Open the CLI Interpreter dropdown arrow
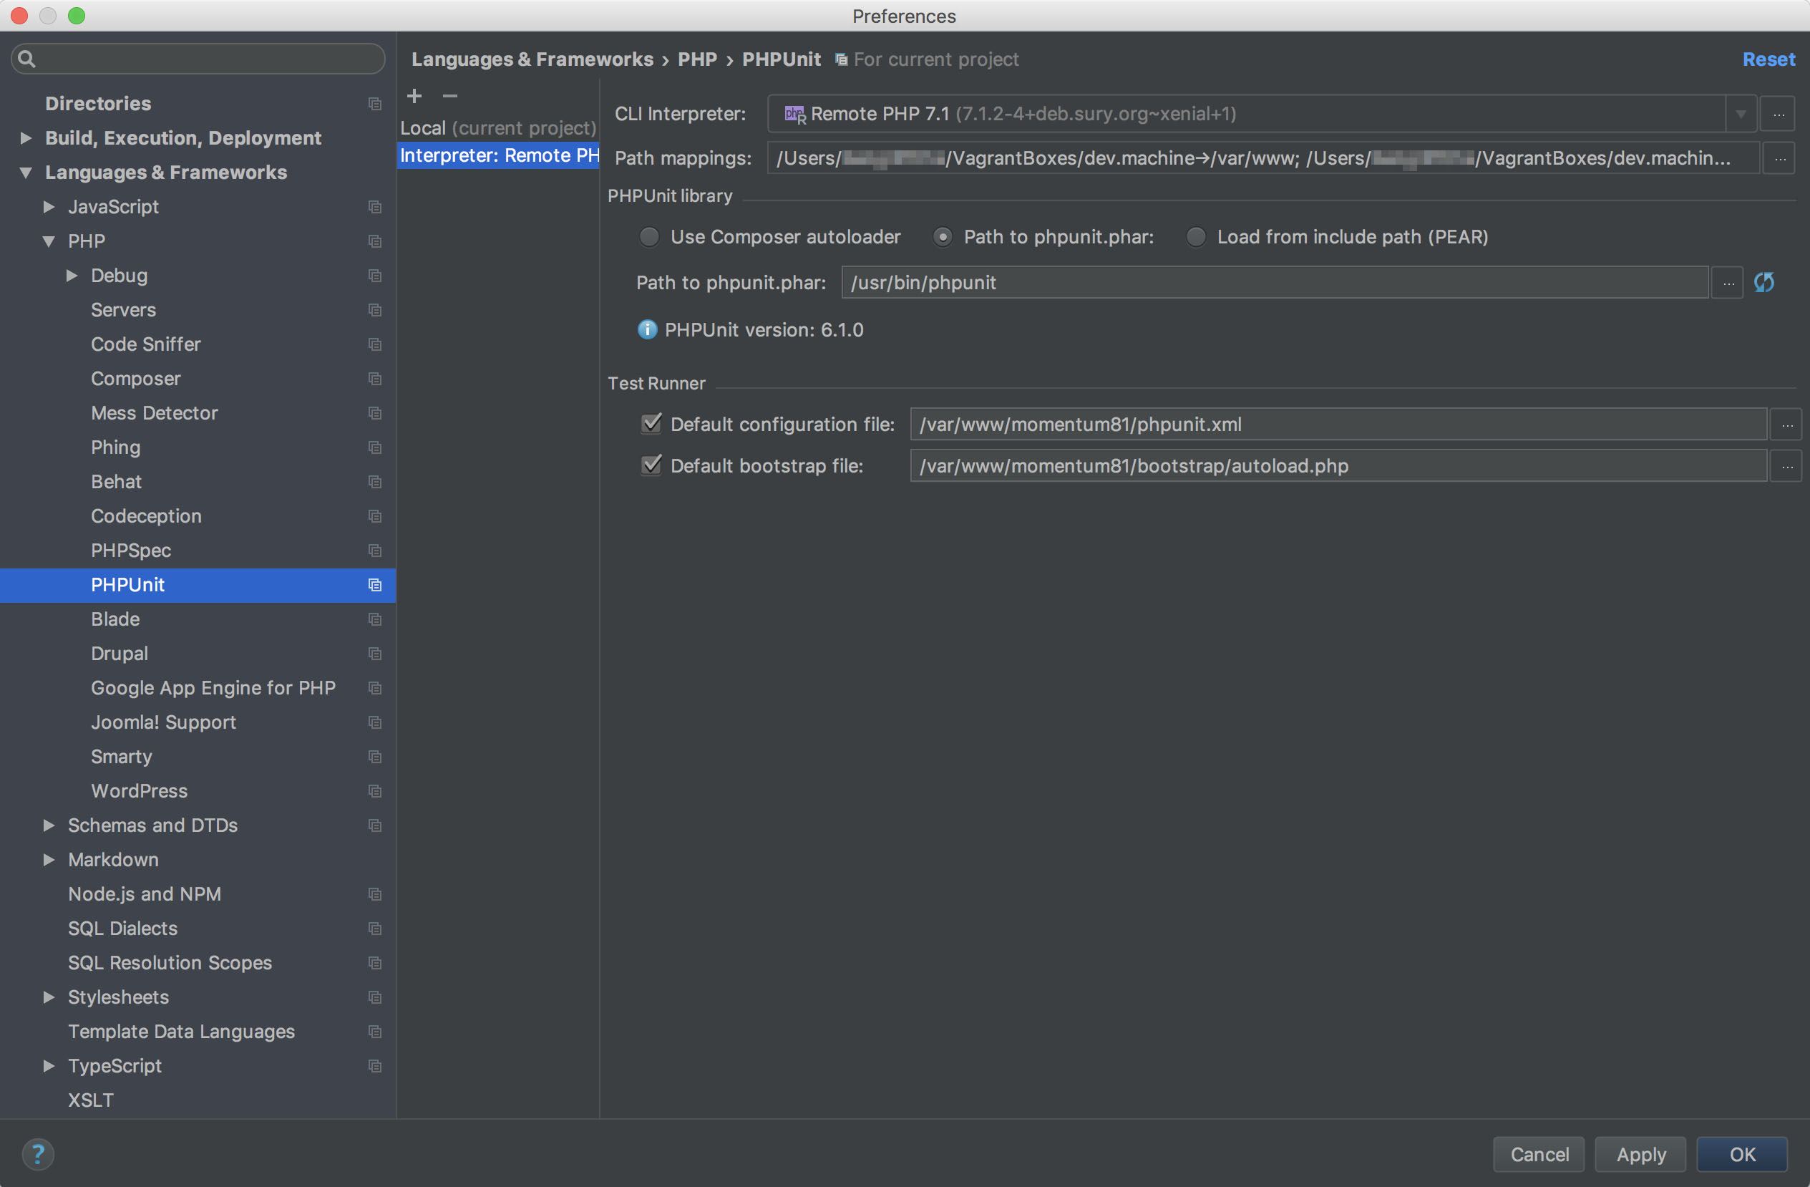The width and height of the screenshot is (1810, 1187). click(1741, 114)
